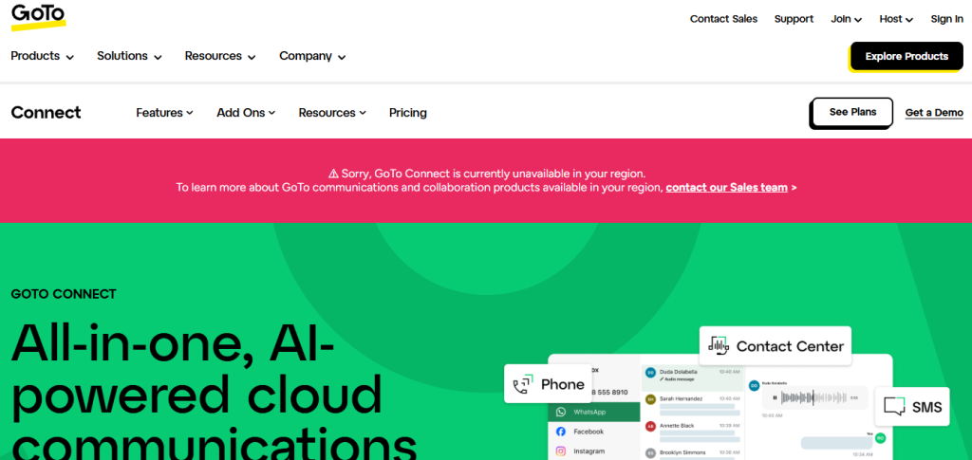
Task: Click the audio message waveform
Action: pyautogui.click(x=814, y=397)
